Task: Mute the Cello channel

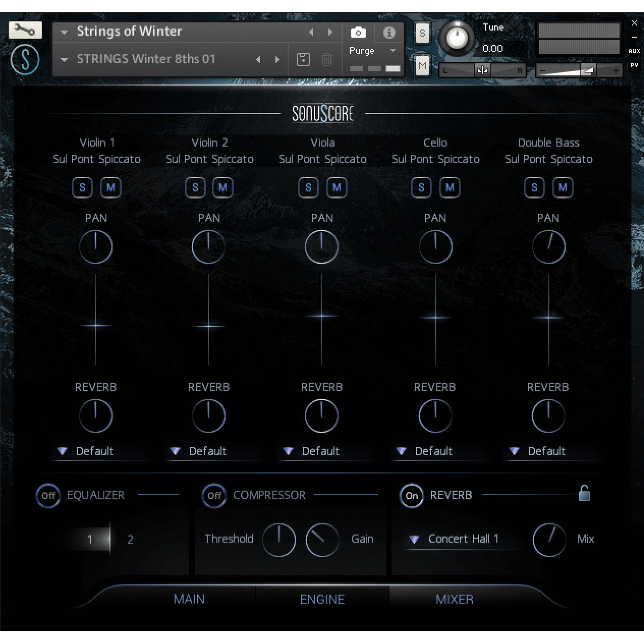Action: [x=450, y=187]
